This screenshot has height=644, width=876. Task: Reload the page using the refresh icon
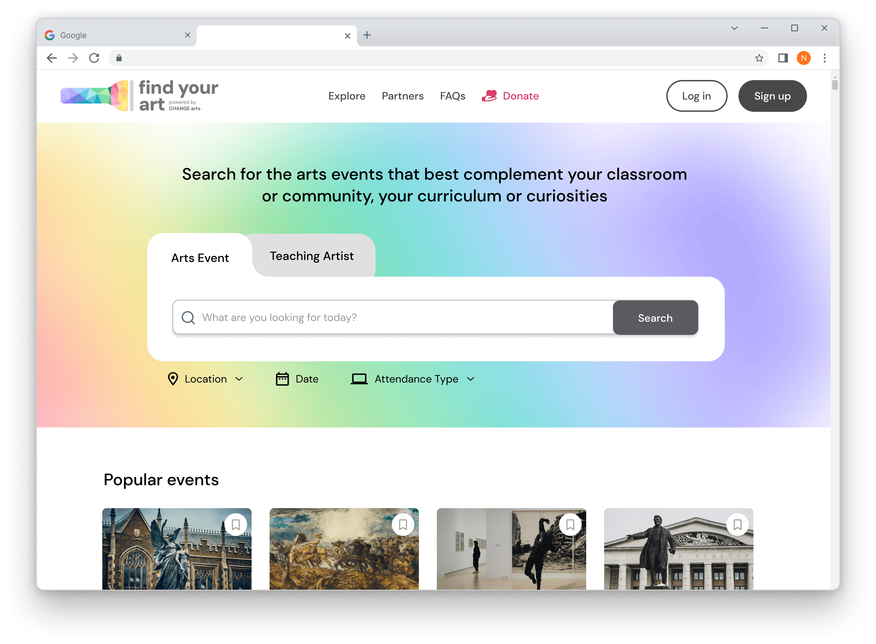point(94,58)
